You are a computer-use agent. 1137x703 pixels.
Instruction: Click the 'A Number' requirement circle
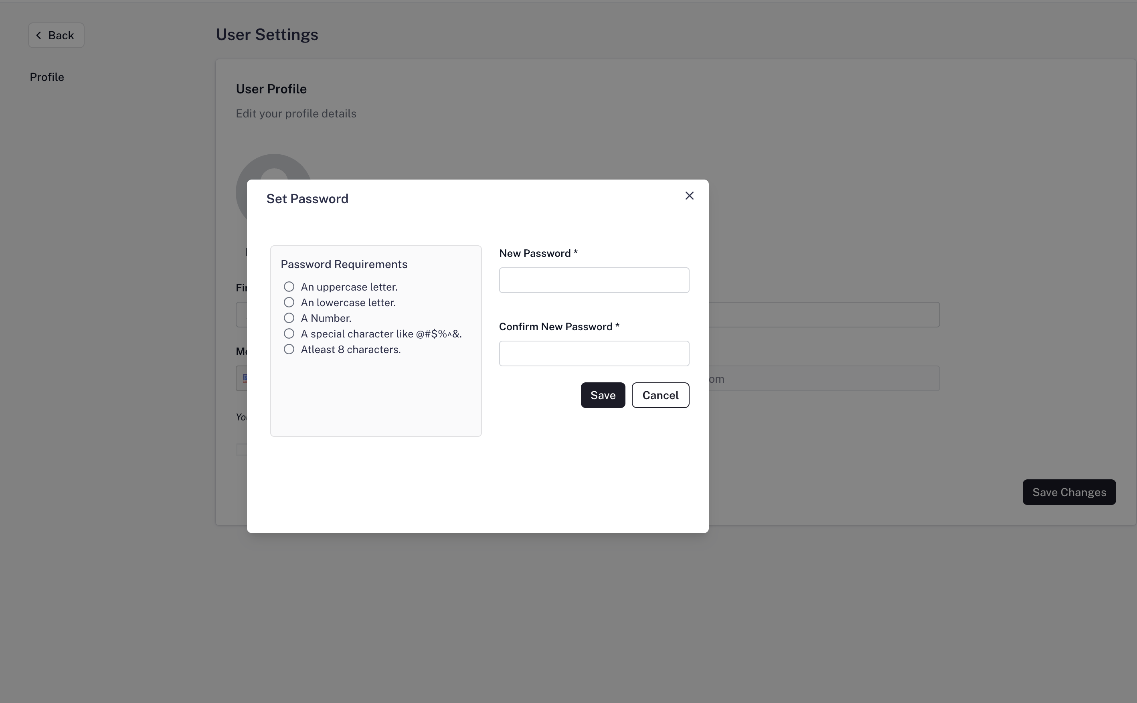289,318
